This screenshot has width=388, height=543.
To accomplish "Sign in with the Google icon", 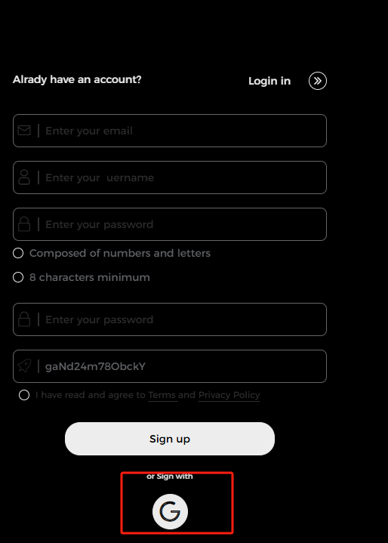I will pyautogui.click(x=170, y=511).
